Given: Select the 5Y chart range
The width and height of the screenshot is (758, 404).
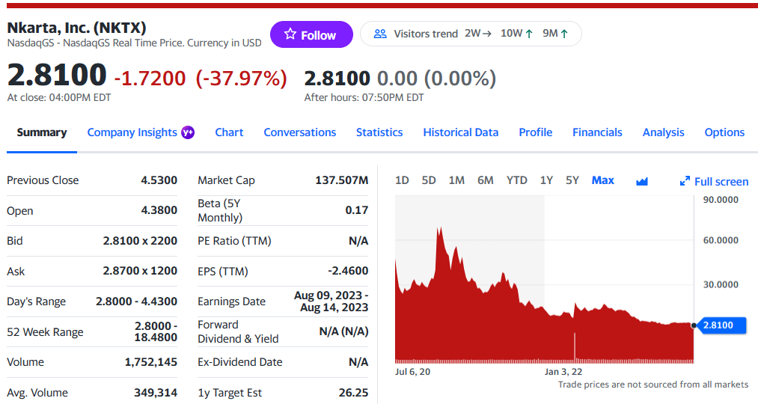Looking at the screenshot, I should coord(572,180).
